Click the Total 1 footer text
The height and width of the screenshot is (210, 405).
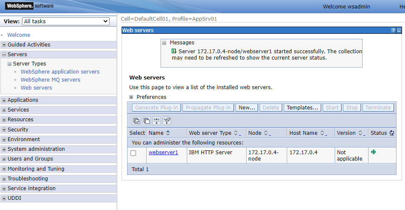tap(140, 169)
